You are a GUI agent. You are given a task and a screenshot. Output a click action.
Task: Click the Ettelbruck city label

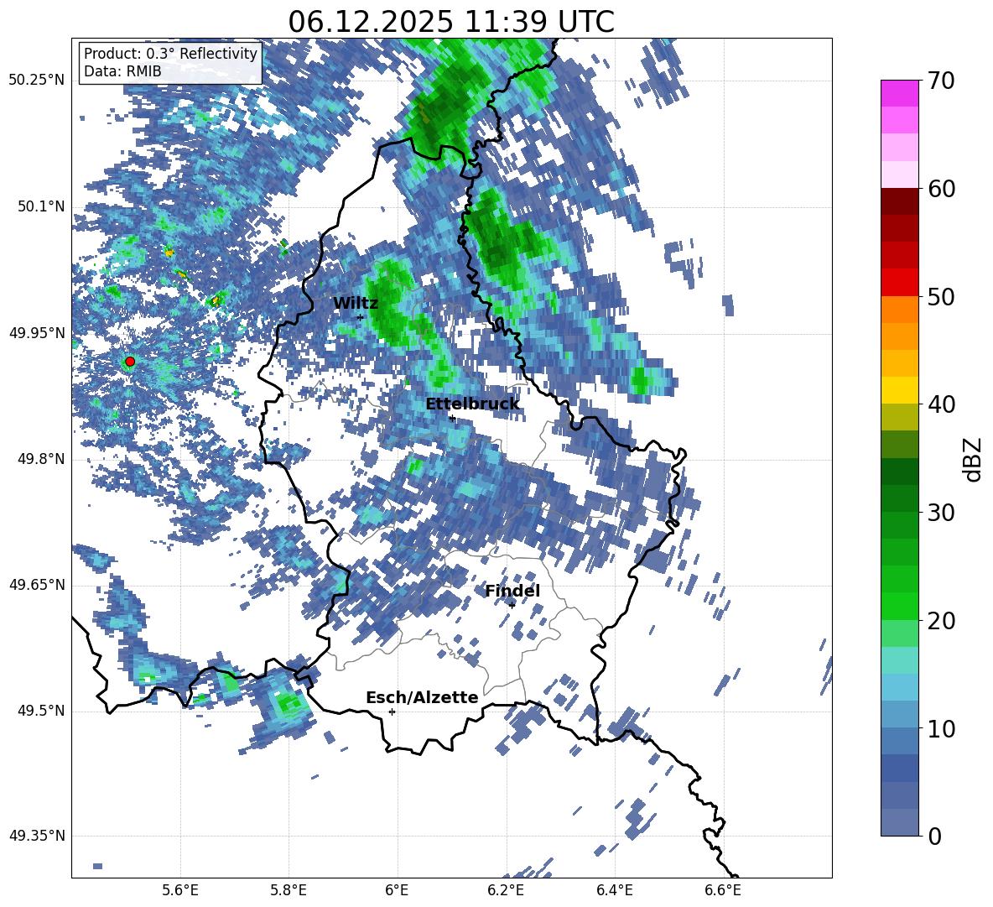[x=472, y=404]
